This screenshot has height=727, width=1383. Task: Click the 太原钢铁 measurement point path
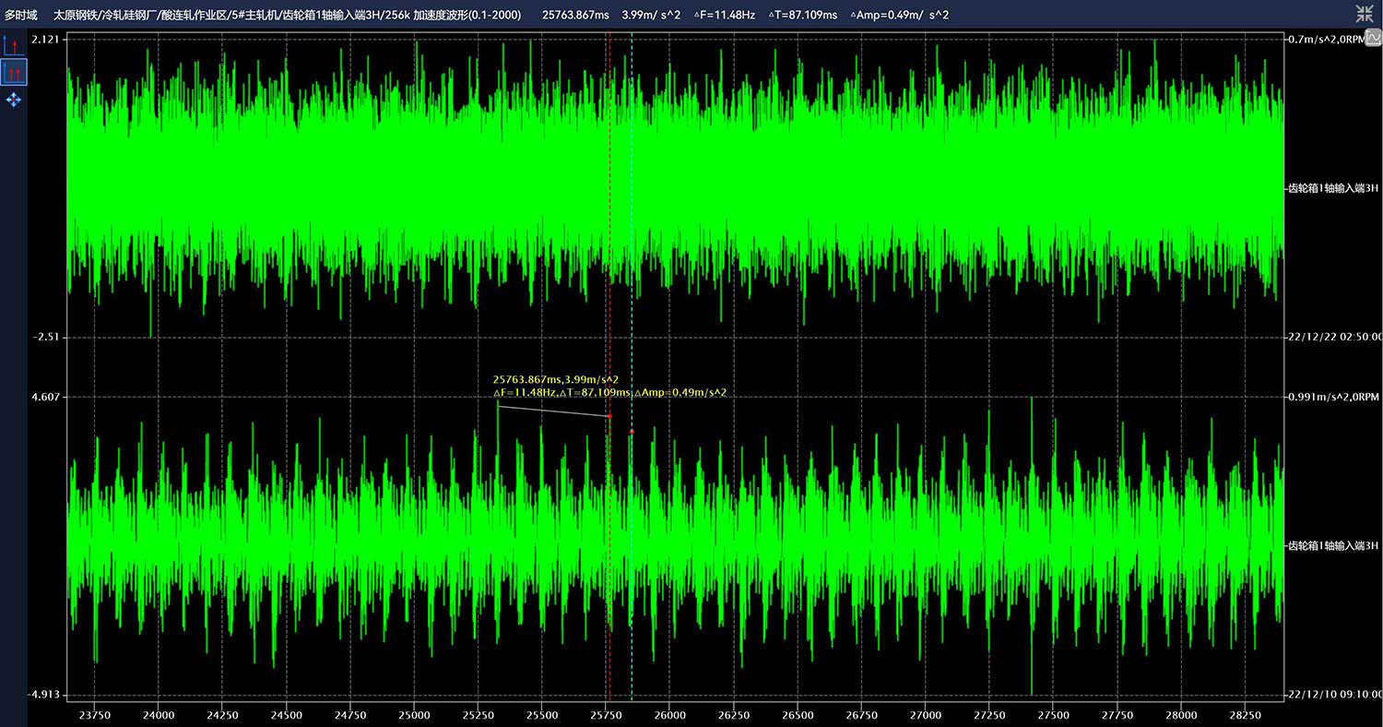[286, 15]
